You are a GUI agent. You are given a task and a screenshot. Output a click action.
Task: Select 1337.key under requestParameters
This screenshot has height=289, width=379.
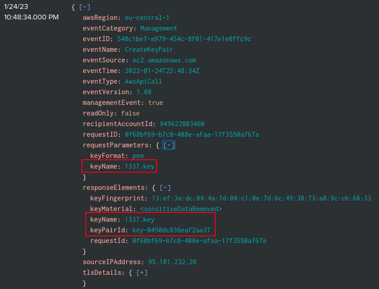139,166
